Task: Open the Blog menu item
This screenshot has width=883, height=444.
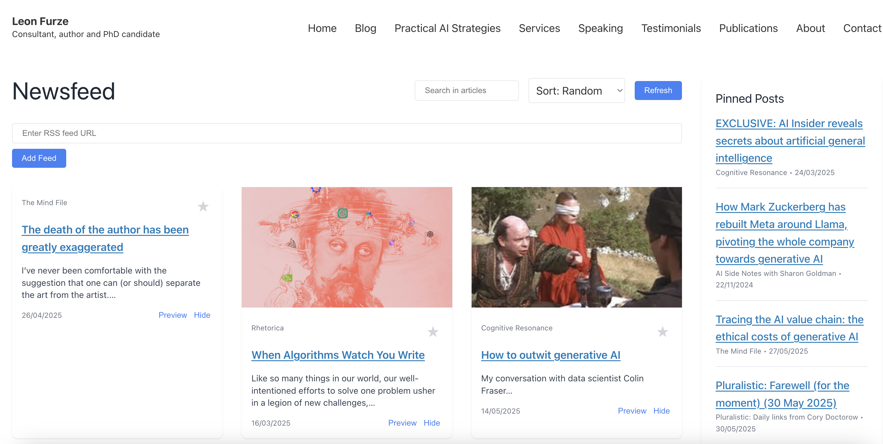Action: coord(365,28)
